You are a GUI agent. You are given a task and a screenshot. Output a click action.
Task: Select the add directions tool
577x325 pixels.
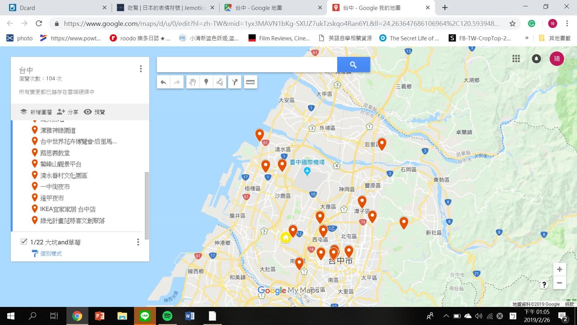234,82
